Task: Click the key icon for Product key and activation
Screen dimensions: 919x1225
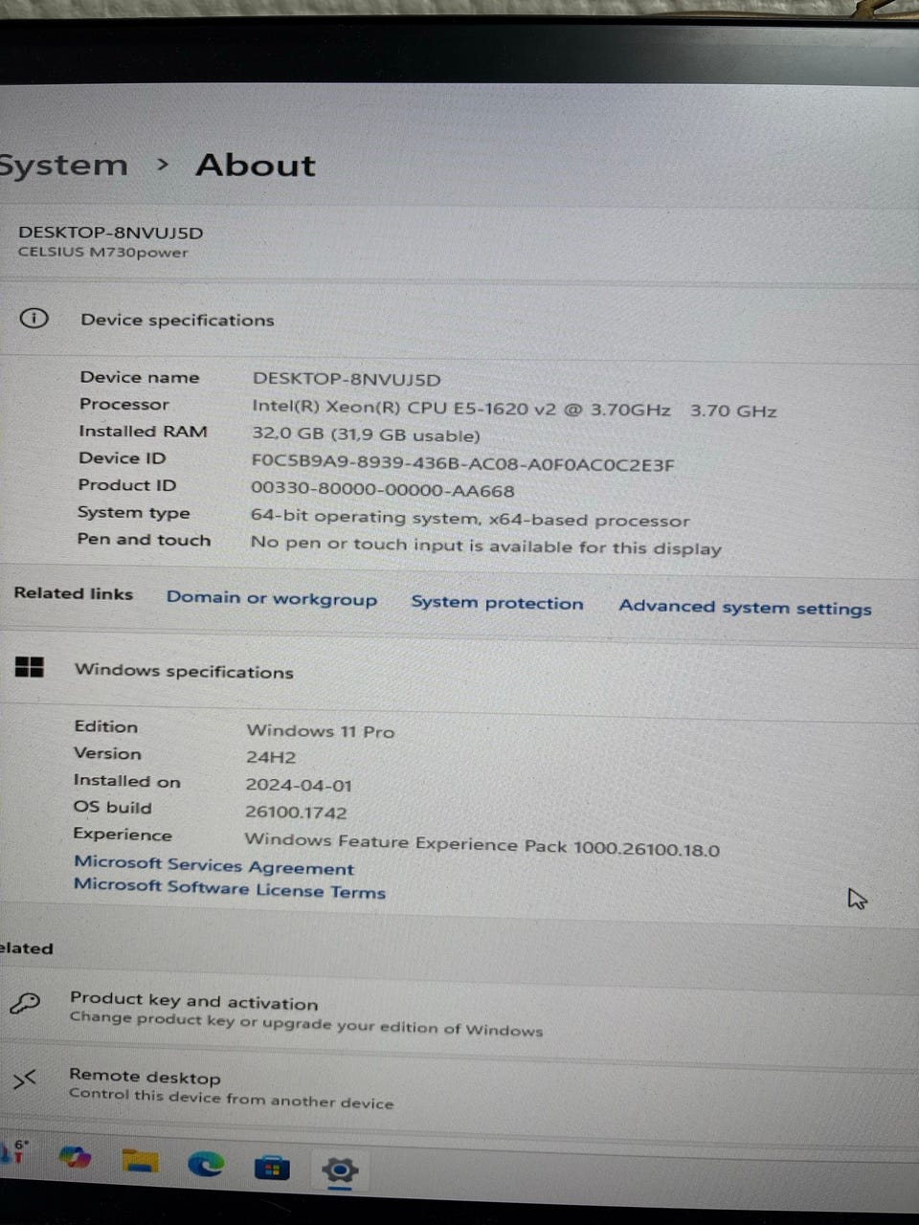Action: click(24, 1004)
